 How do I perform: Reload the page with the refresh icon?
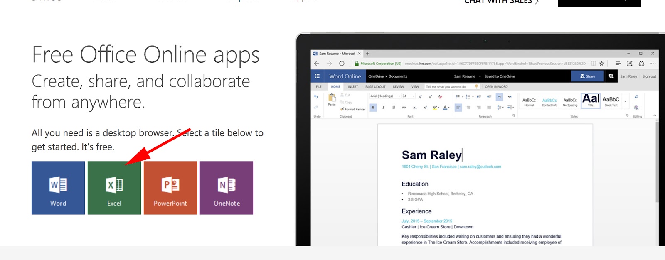(342, 64)
